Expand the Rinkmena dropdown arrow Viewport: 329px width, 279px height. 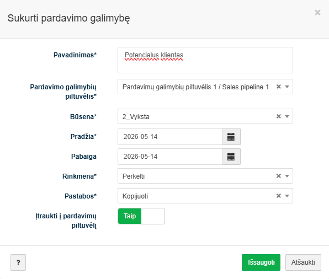(287, 176)
